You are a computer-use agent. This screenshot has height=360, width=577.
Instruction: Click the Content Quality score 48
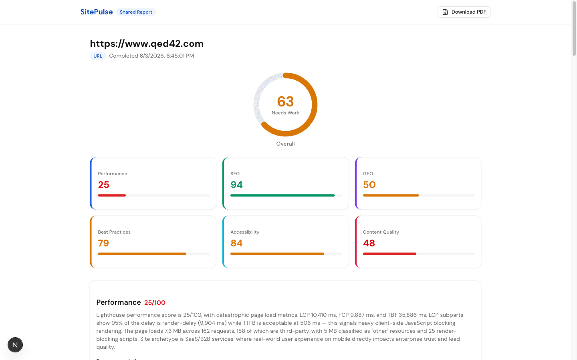click(x=369, y=243)
